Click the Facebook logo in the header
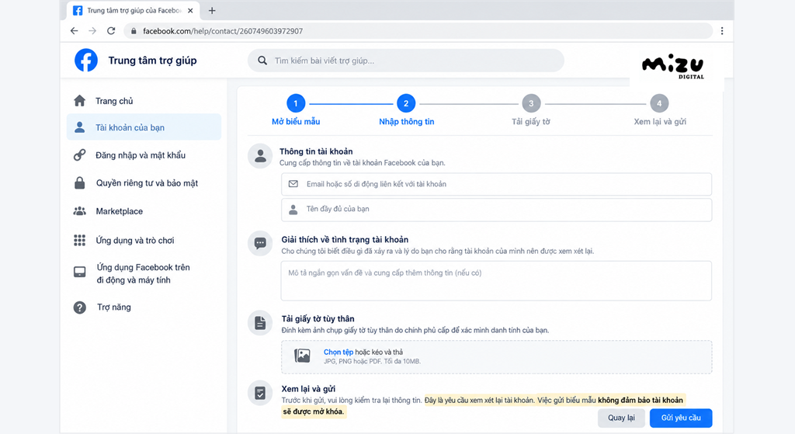 pyautogui.click(x=86, y=61)
